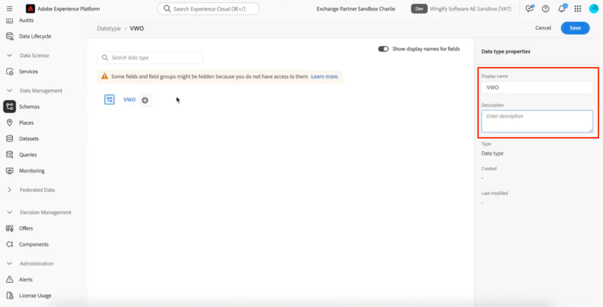603x307 pixels.
Task: Open Alerts in the sidebar
Action: [26, 280]
